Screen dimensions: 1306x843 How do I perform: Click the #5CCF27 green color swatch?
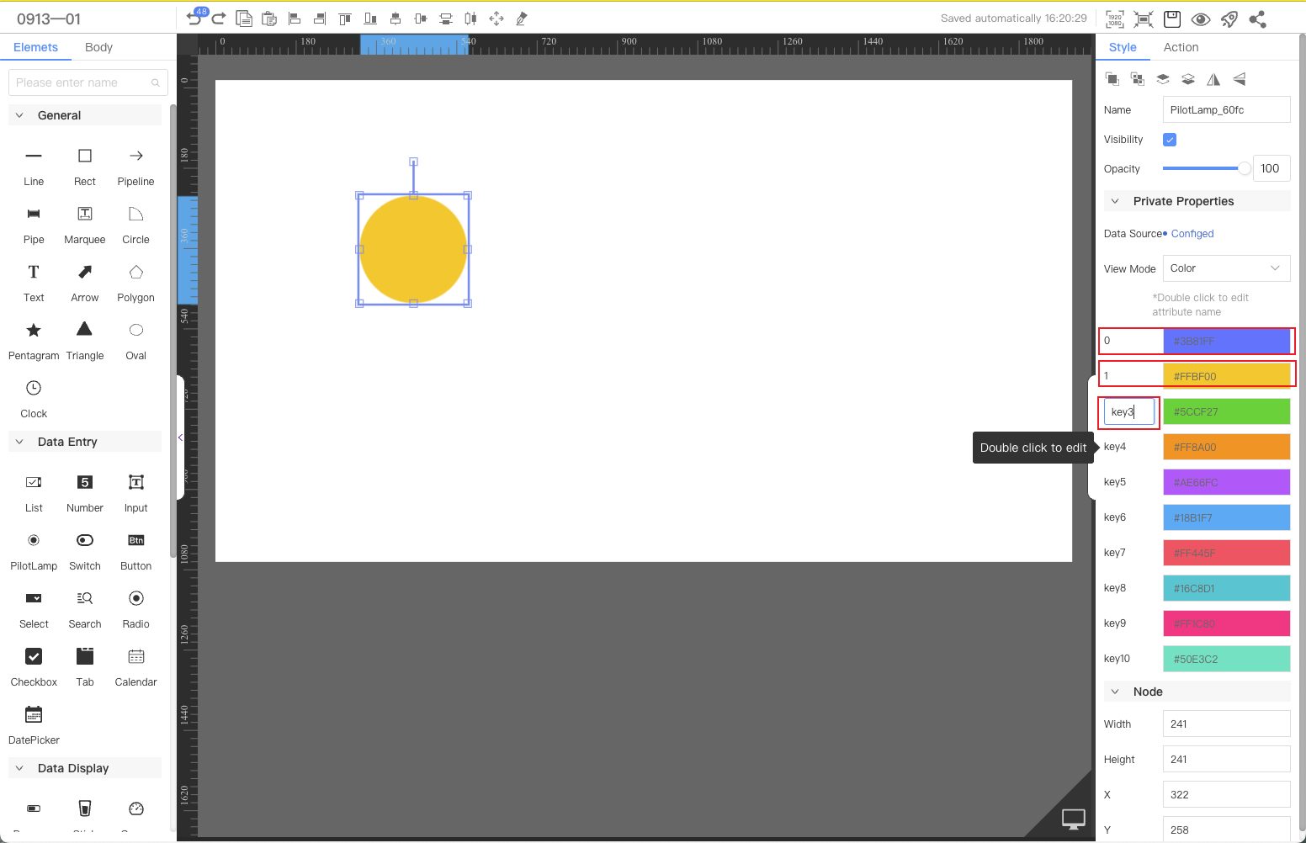coord(1226,411)
